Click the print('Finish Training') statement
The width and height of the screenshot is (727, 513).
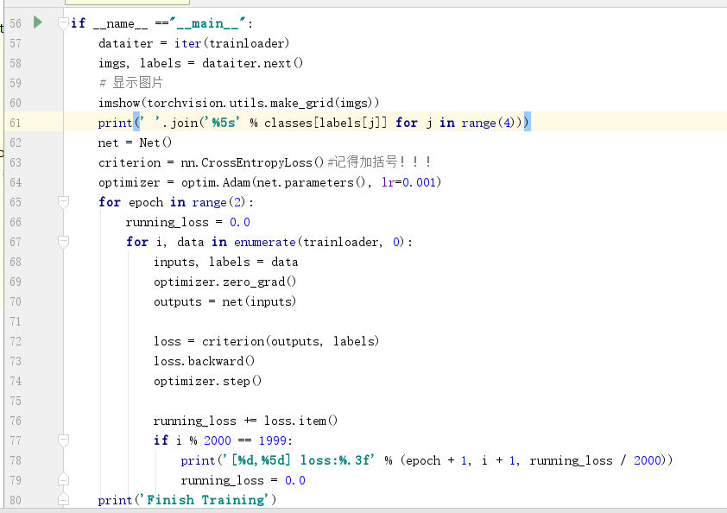(x=187, y=499)
